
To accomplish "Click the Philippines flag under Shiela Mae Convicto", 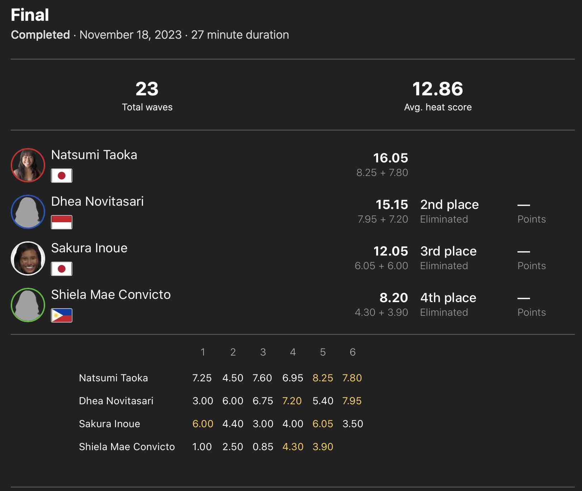I will coord(62,315).
